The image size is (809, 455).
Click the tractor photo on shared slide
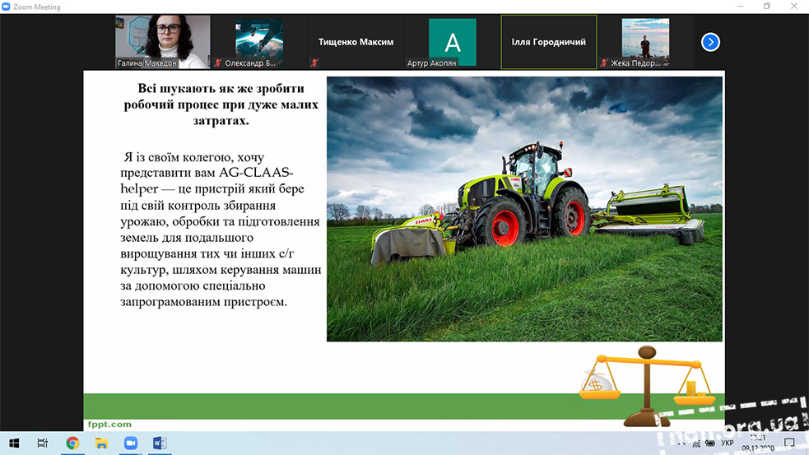(x=524, y=209)
